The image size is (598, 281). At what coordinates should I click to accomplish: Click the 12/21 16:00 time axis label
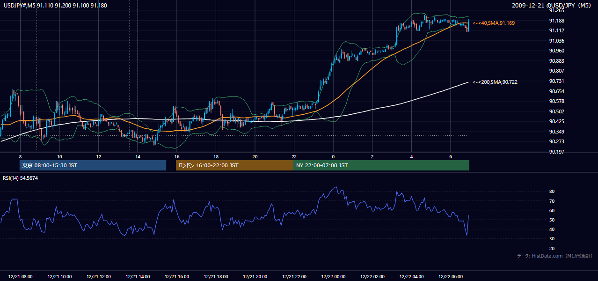tap(177, 277)
